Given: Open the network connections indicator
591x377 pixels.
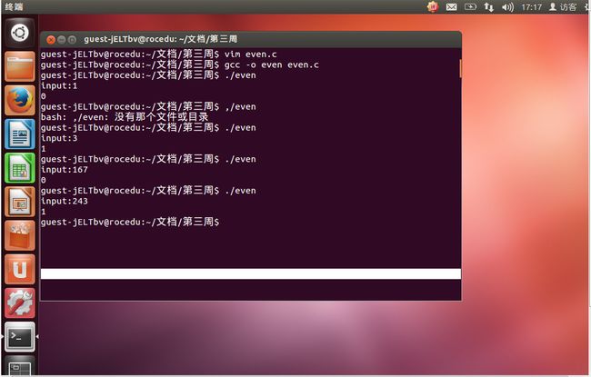Looking at the screenshot, I should (489, 6).
